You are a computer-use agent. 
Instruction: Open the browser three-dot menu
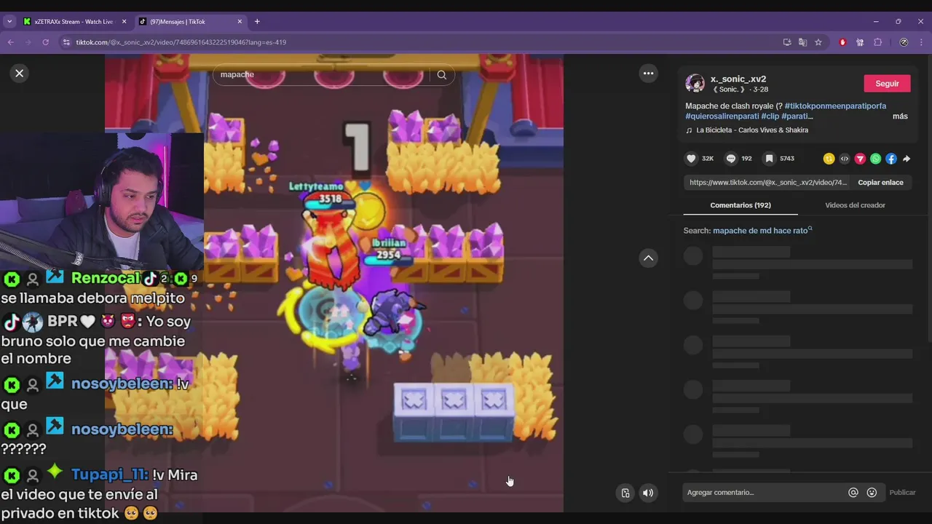921,42
